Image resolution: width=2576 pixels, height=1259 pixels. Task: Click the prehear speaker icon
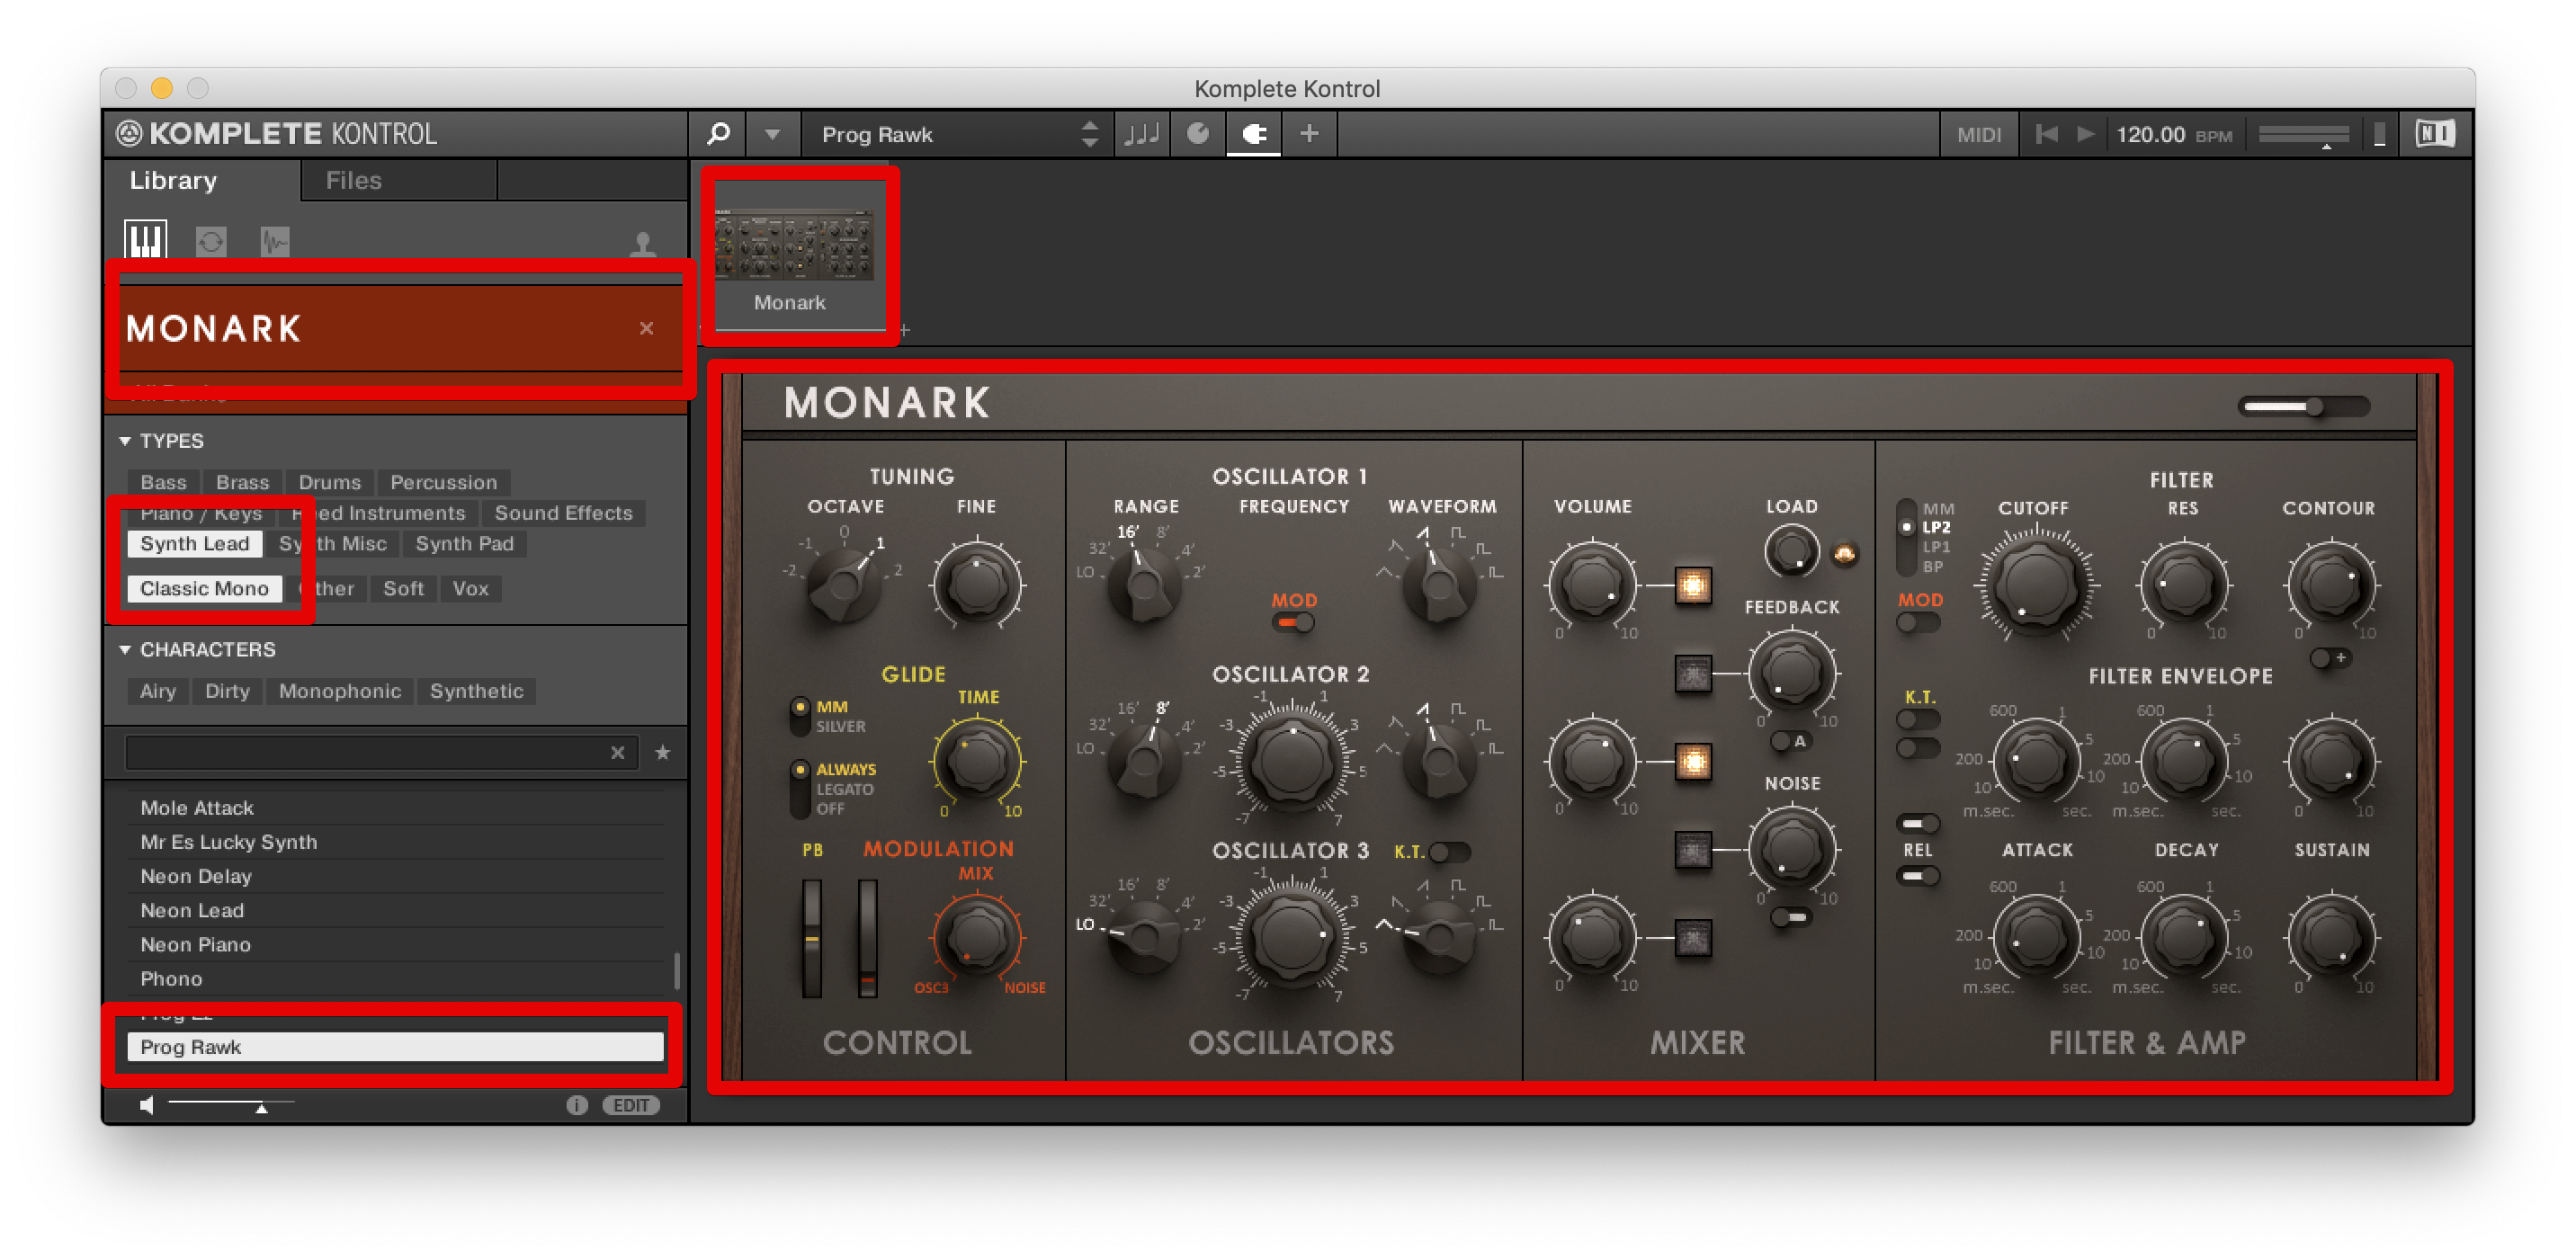pos(147,1105)
